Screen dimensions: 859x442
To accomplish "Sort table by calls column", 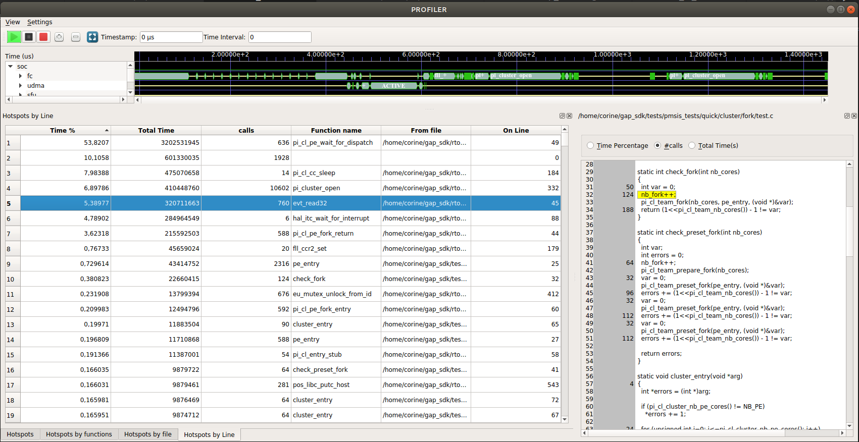I will [246, 130].
